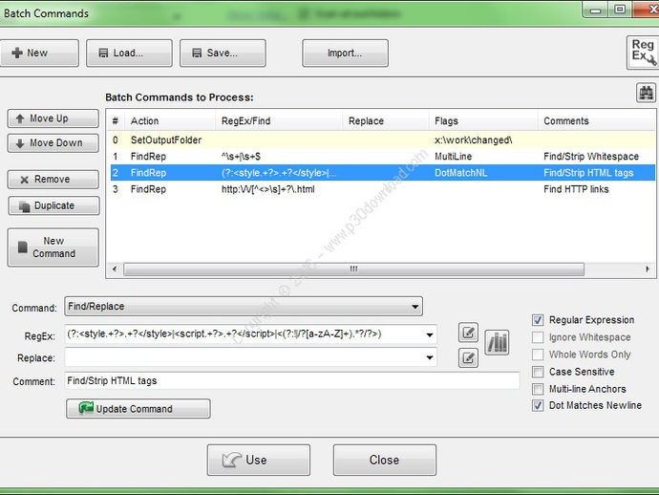This screenshot has height=495, width=659.
Task: Click Update Command button
Action: 138,409
